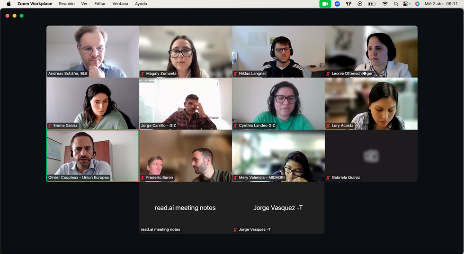The width and height of the screenshot is (464, 254).
Task: Open the Reunión menu
Action: click(67, 4)
